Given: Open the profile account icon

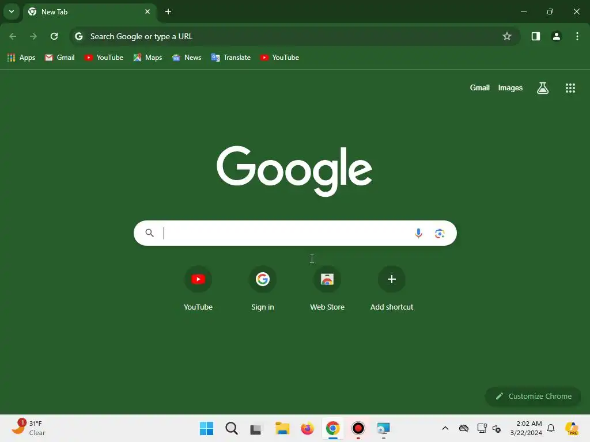Looking at the screenshot, I should [x=556, y=36].
